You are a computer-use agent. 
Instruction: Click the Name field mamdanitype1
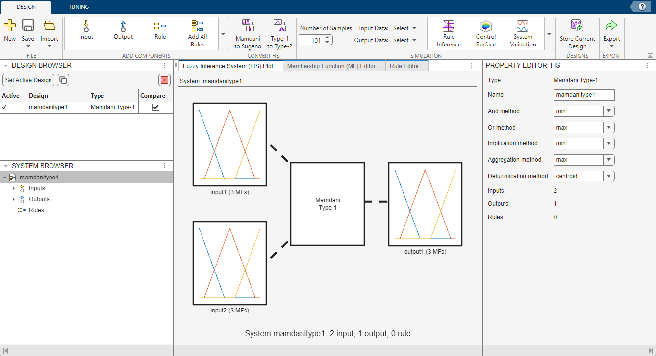(x=584, y=95)
